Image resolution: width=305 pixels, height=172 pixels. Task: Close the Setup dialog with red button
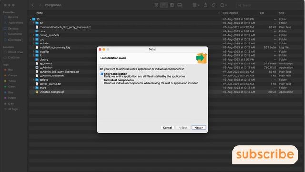click(100, 49)
